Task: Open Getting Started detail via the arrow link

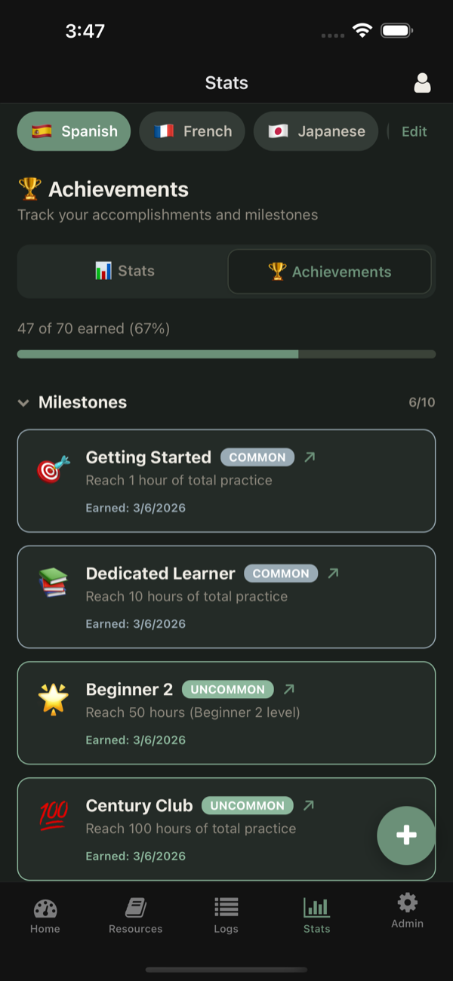Action: [x=308, y=457]
